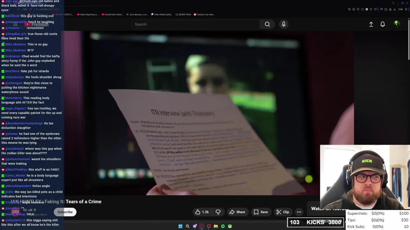
Task: Submit search with the magnifier button
Action: (267, 24)
